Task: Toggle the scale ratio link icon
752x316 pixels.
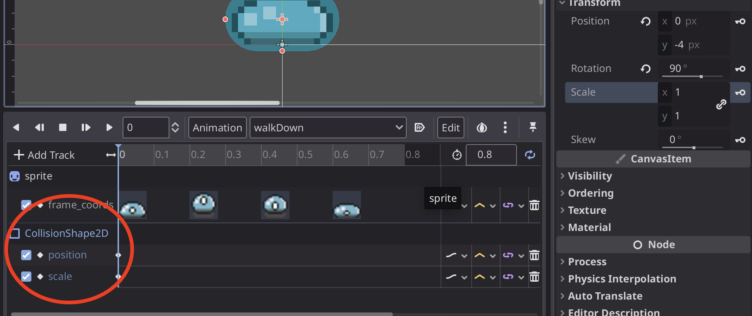Action: [721, 104]
